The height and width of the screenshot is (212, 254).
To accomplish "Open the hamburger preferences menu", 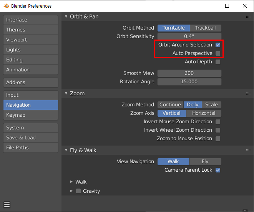I will point(7,205).
